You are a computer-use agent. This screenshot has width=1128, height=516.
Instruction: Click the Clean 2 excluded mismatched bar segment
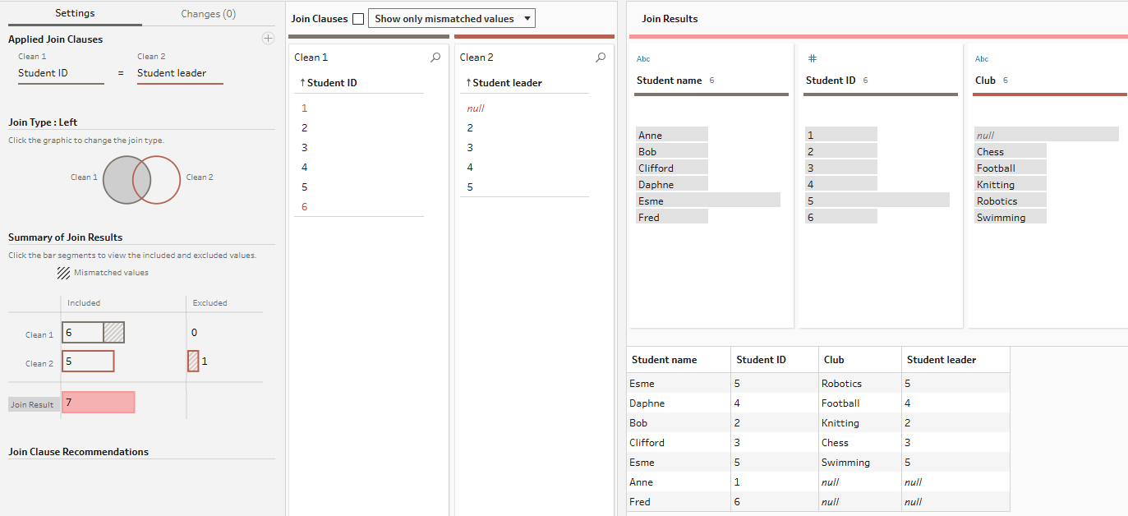(x=193, y=362)
